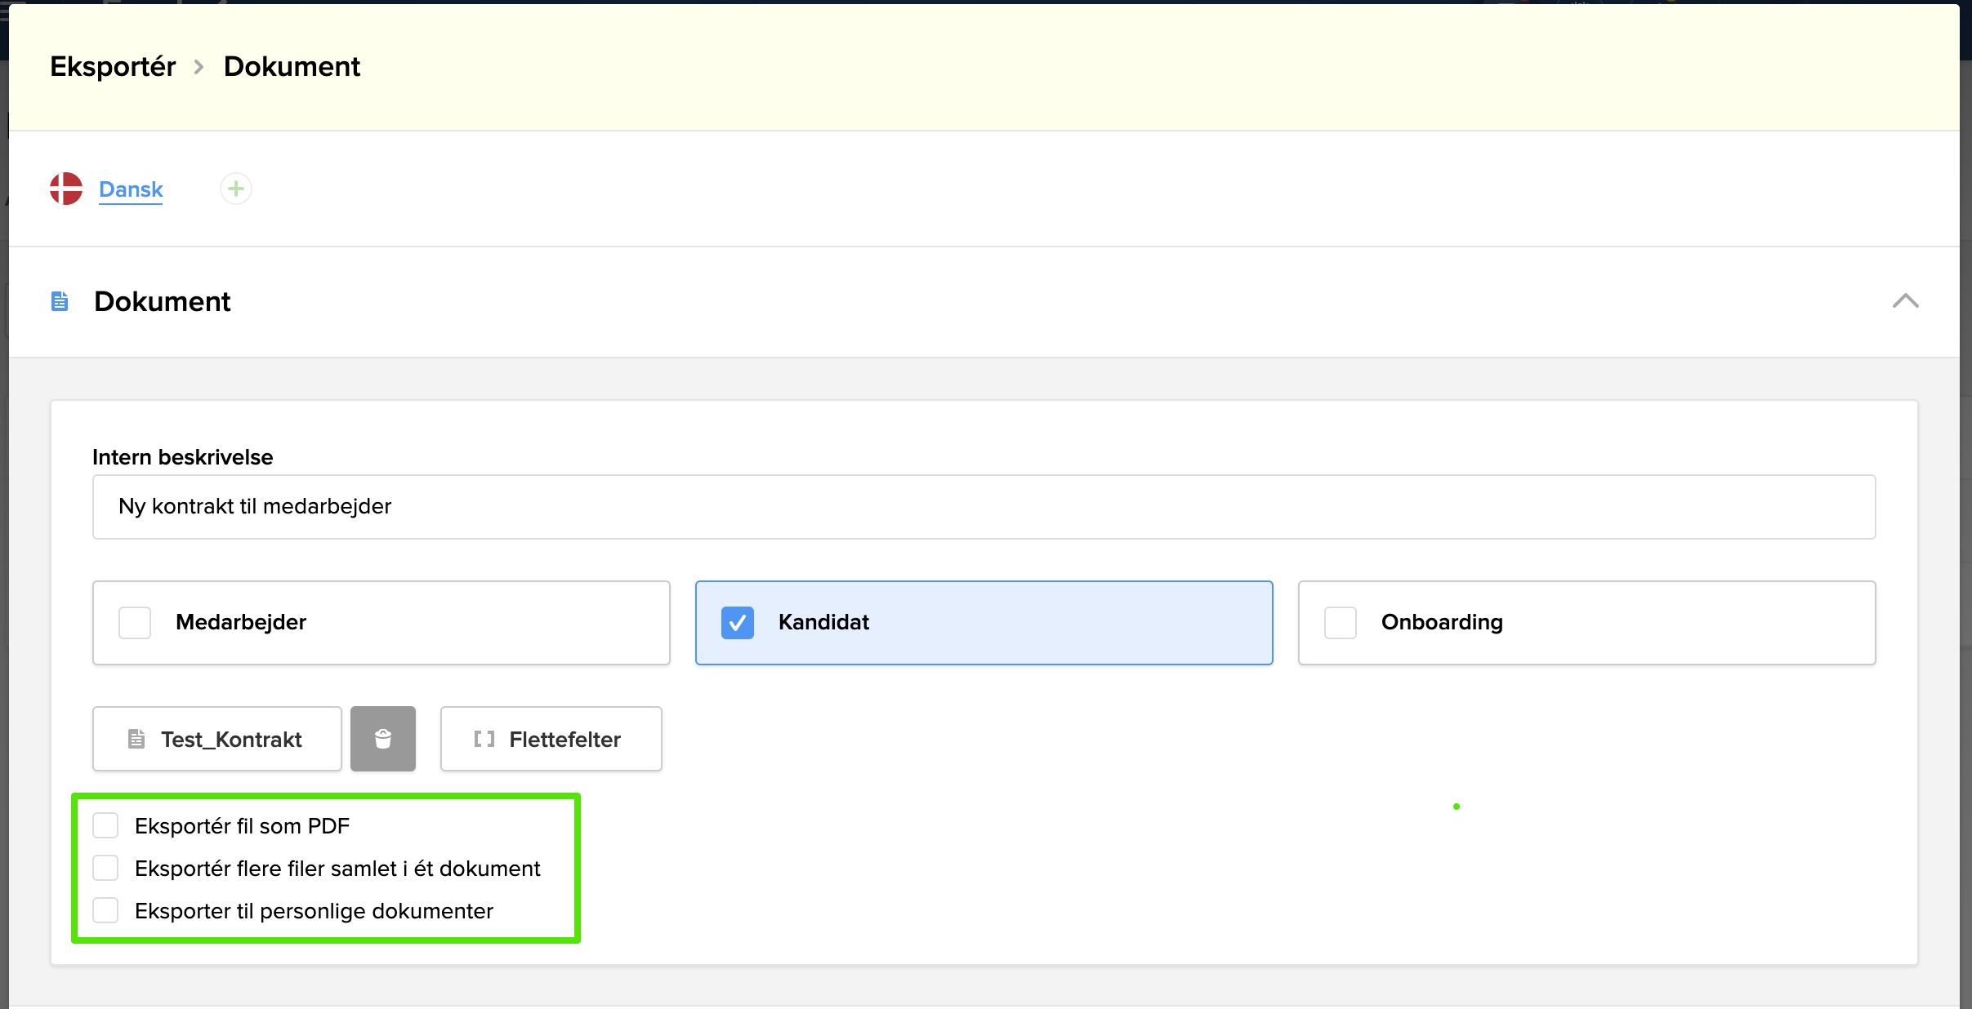The image size is (1972, 1009).
Task: Click the blue document icon beside Dokument
Action: [60, 301]
